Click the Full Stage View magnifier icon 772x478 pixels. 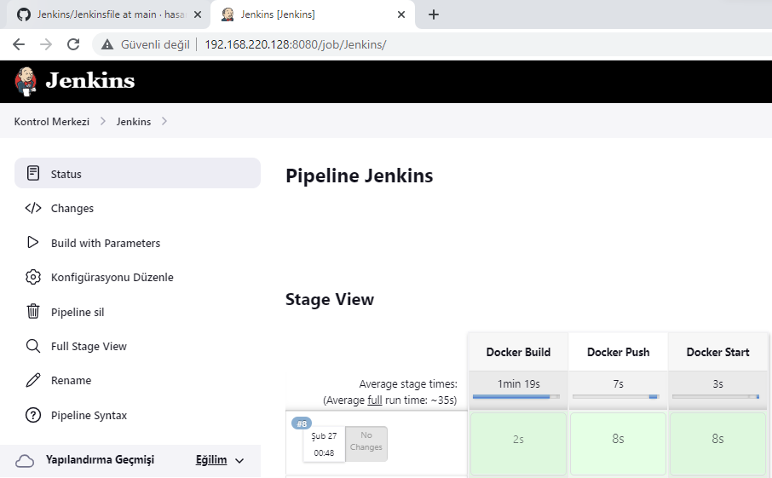tap(33, 346)
